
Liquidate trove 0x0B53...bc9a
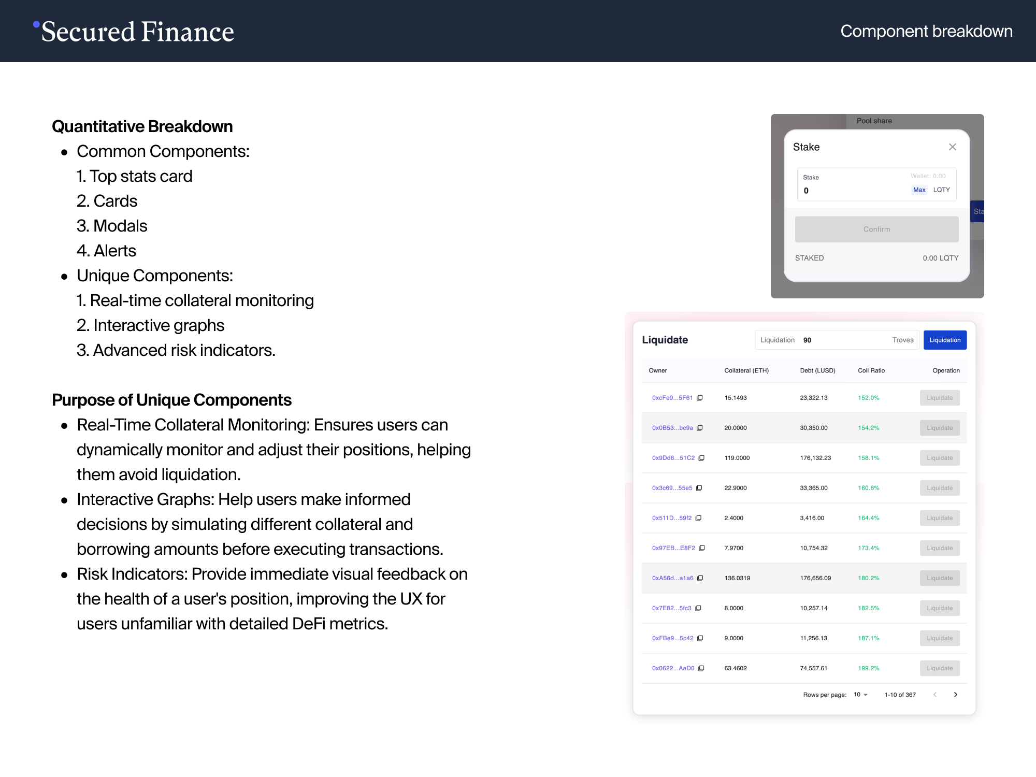coord(940,428)
